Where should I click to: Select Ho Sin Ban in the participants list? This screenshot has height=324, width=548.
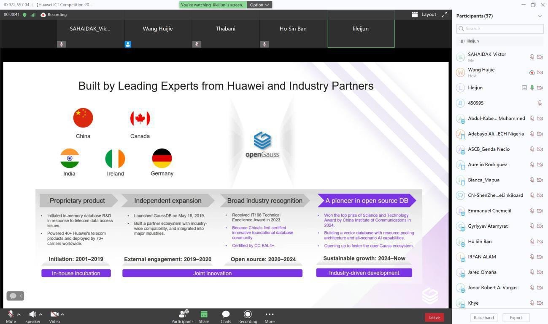tap(480, 242)
